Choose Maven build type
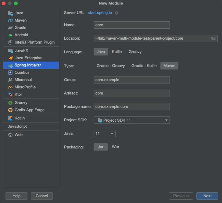Screen dimensions: 222x203 (169, 66)
